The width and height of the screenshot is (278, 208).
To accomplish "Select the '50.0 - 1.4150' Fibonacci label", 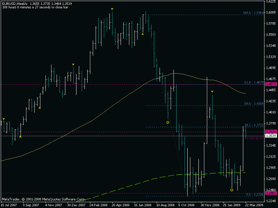I will [254, 103].
